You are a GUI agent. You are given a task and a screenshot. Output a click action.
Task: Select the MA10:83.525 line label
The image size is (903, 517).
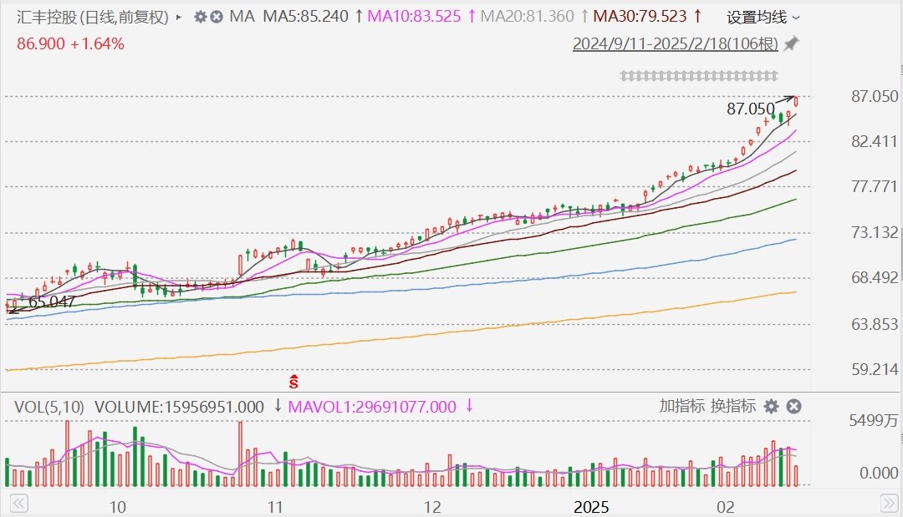click(416, 17)
